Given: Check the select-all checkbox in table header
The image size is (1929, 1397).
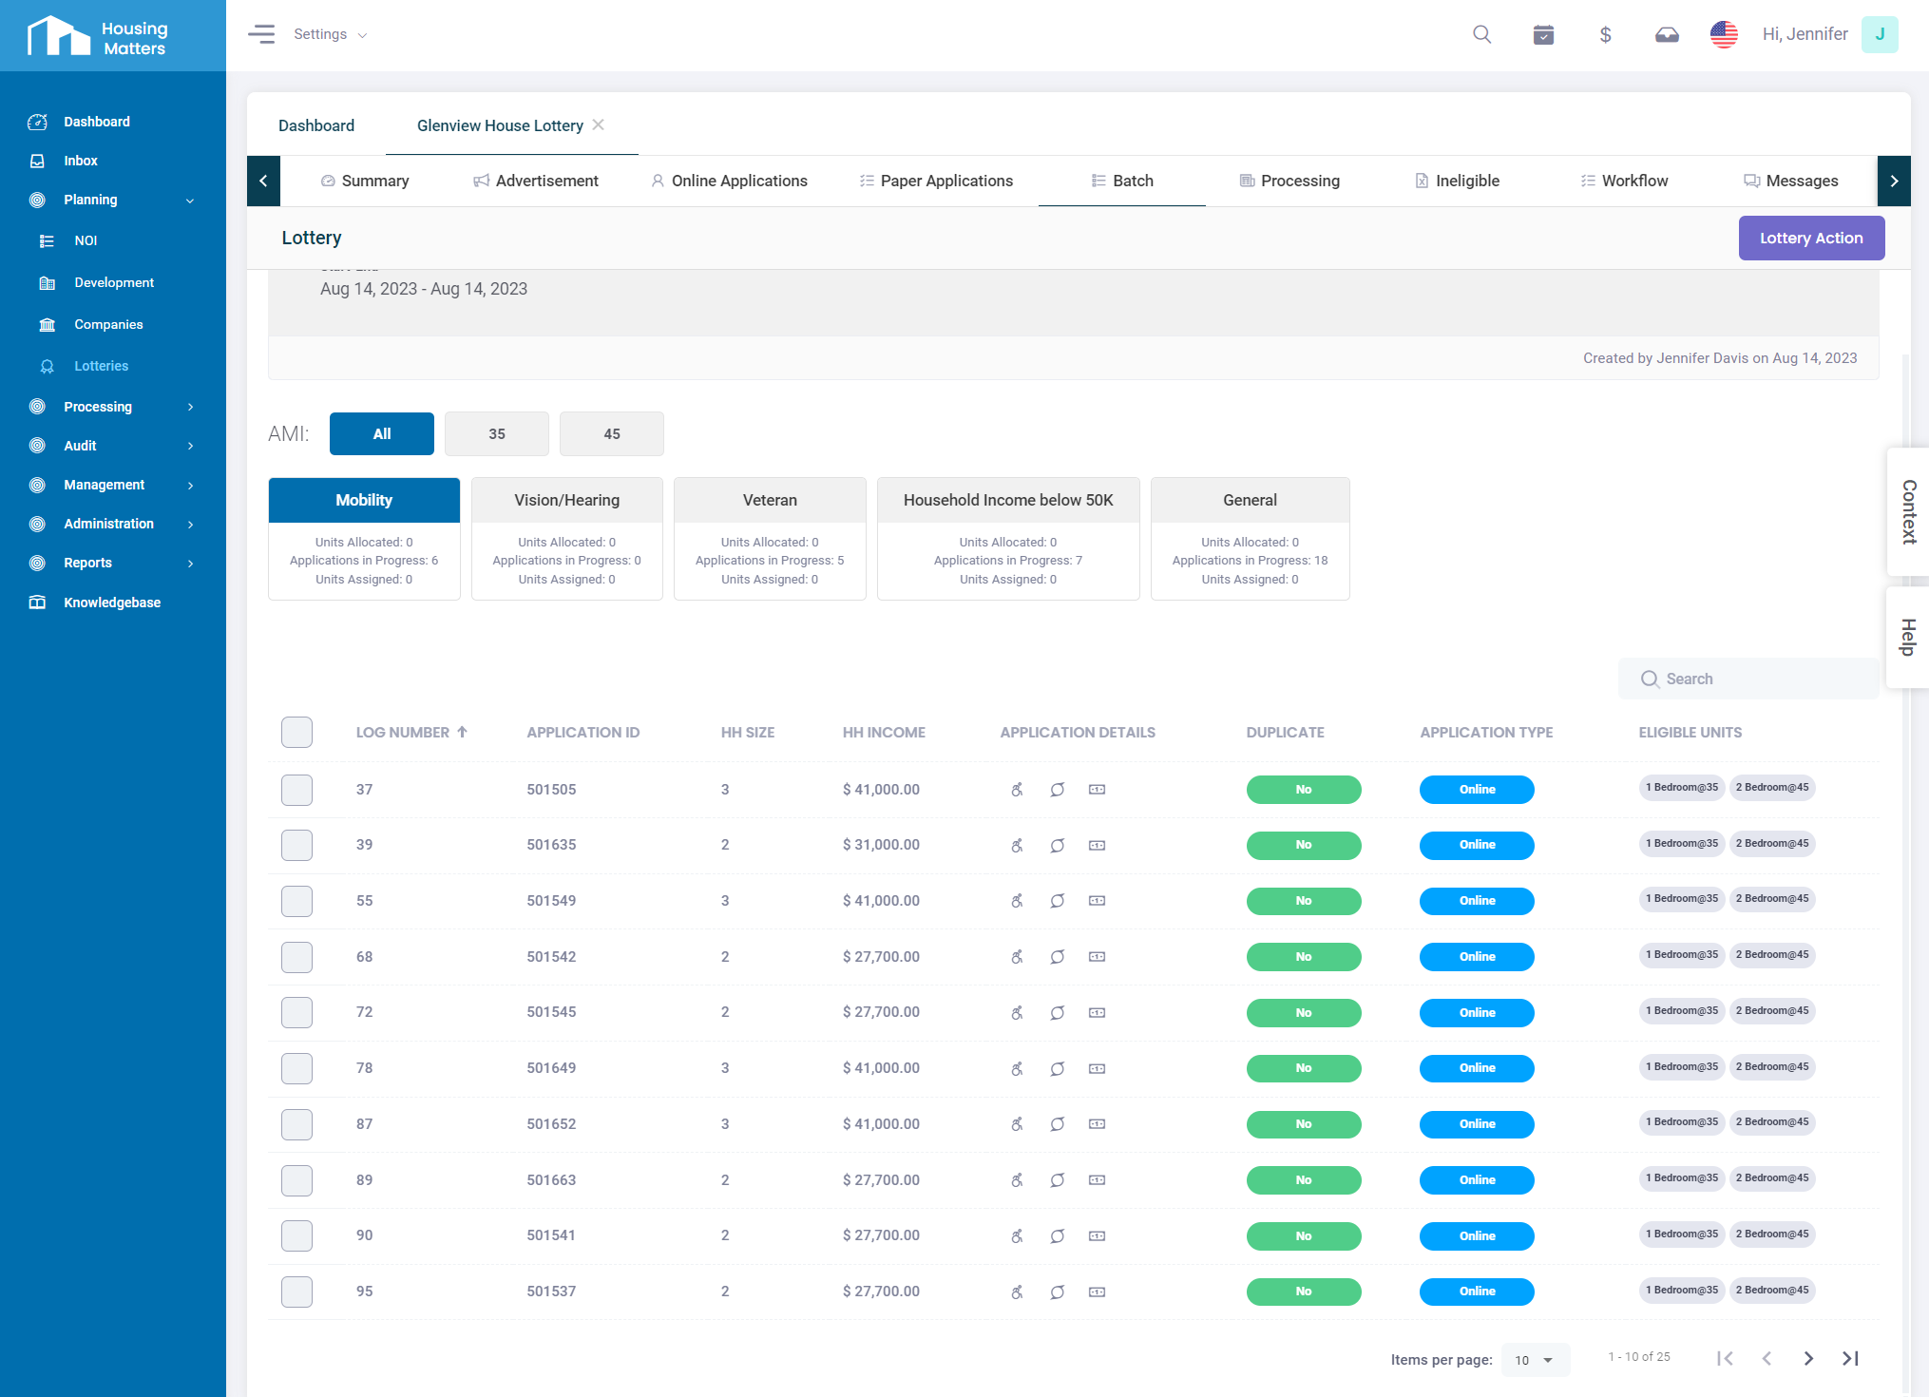Looking at the screenshot, I should pos(296,733).
